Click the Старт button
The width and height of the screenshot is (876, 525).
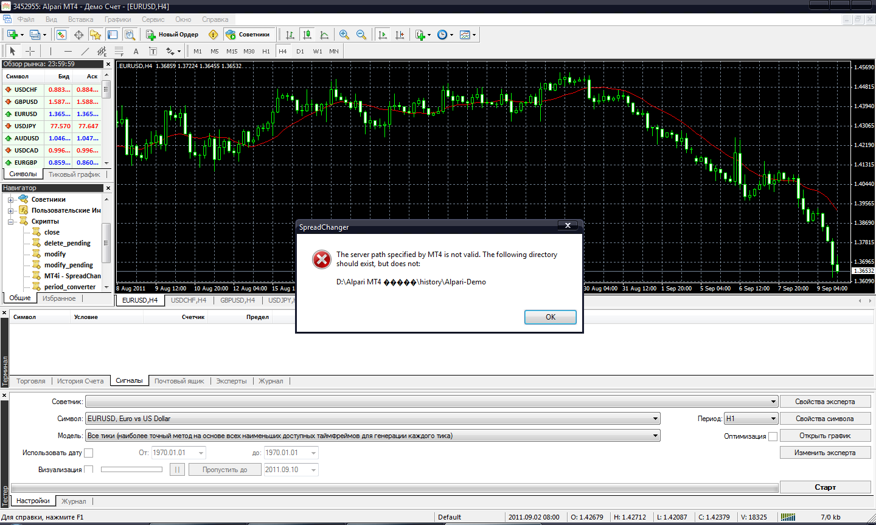pos(825,487)
